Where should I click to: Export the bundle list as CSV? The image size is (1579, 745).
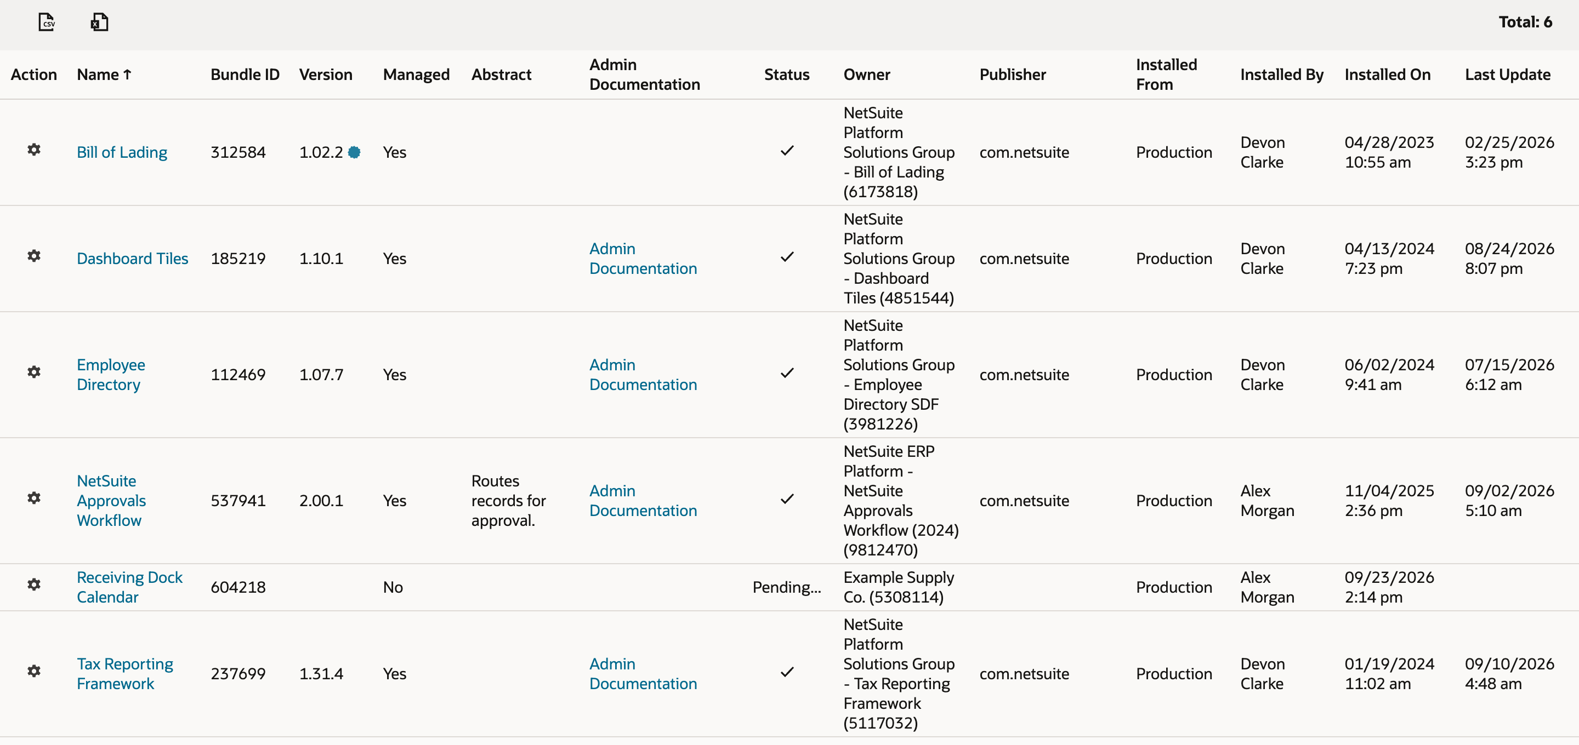point(47,22)
